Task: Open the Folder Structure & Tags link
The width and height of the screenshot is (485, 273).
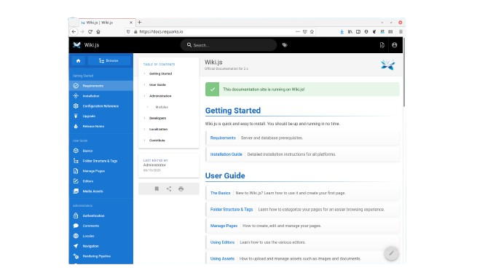Action: pos(232,210)
